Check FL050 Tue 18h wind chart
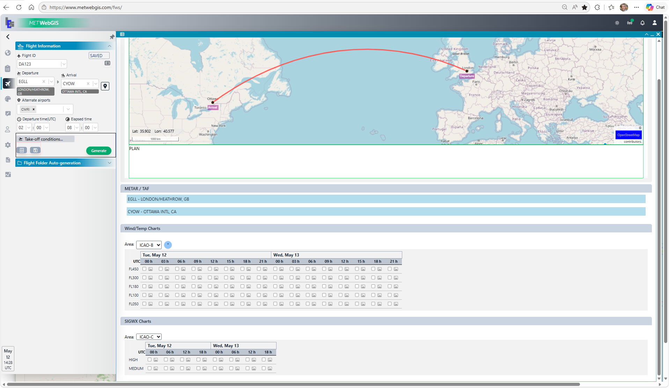The image size is (669, 388). pos(242,304)
